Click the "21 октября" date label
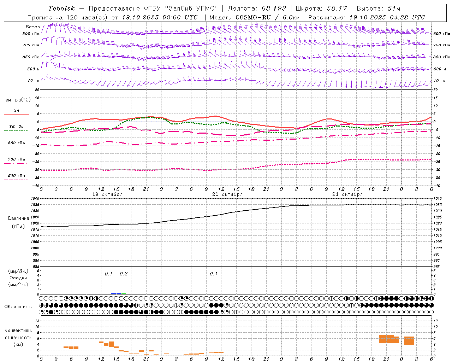This screenshot has height=362, width=452. pyautogui.click(x=347, y=194)
